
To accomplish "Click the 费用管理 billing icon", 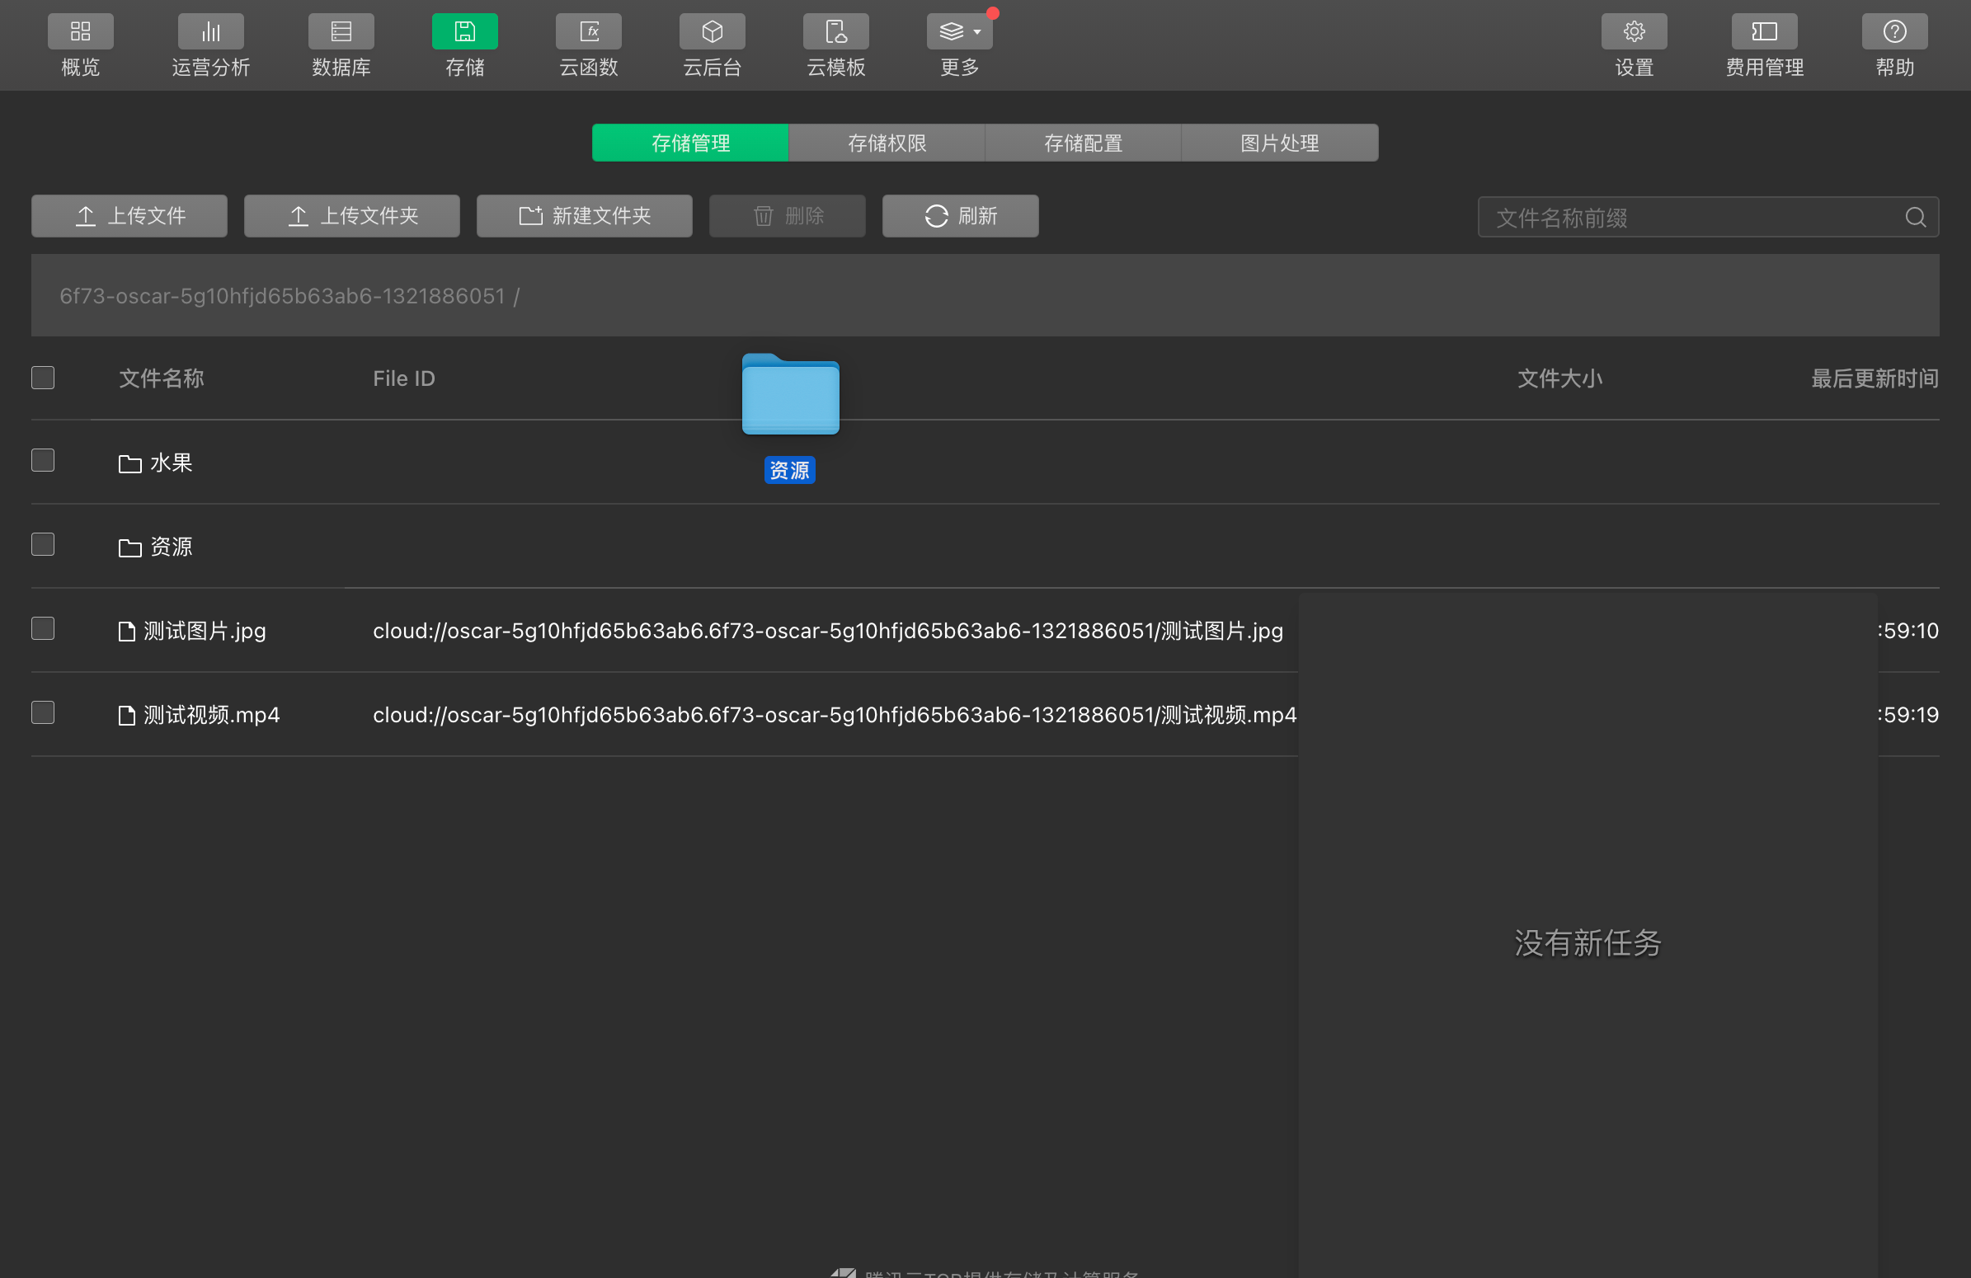I will tap(1764, 32).
